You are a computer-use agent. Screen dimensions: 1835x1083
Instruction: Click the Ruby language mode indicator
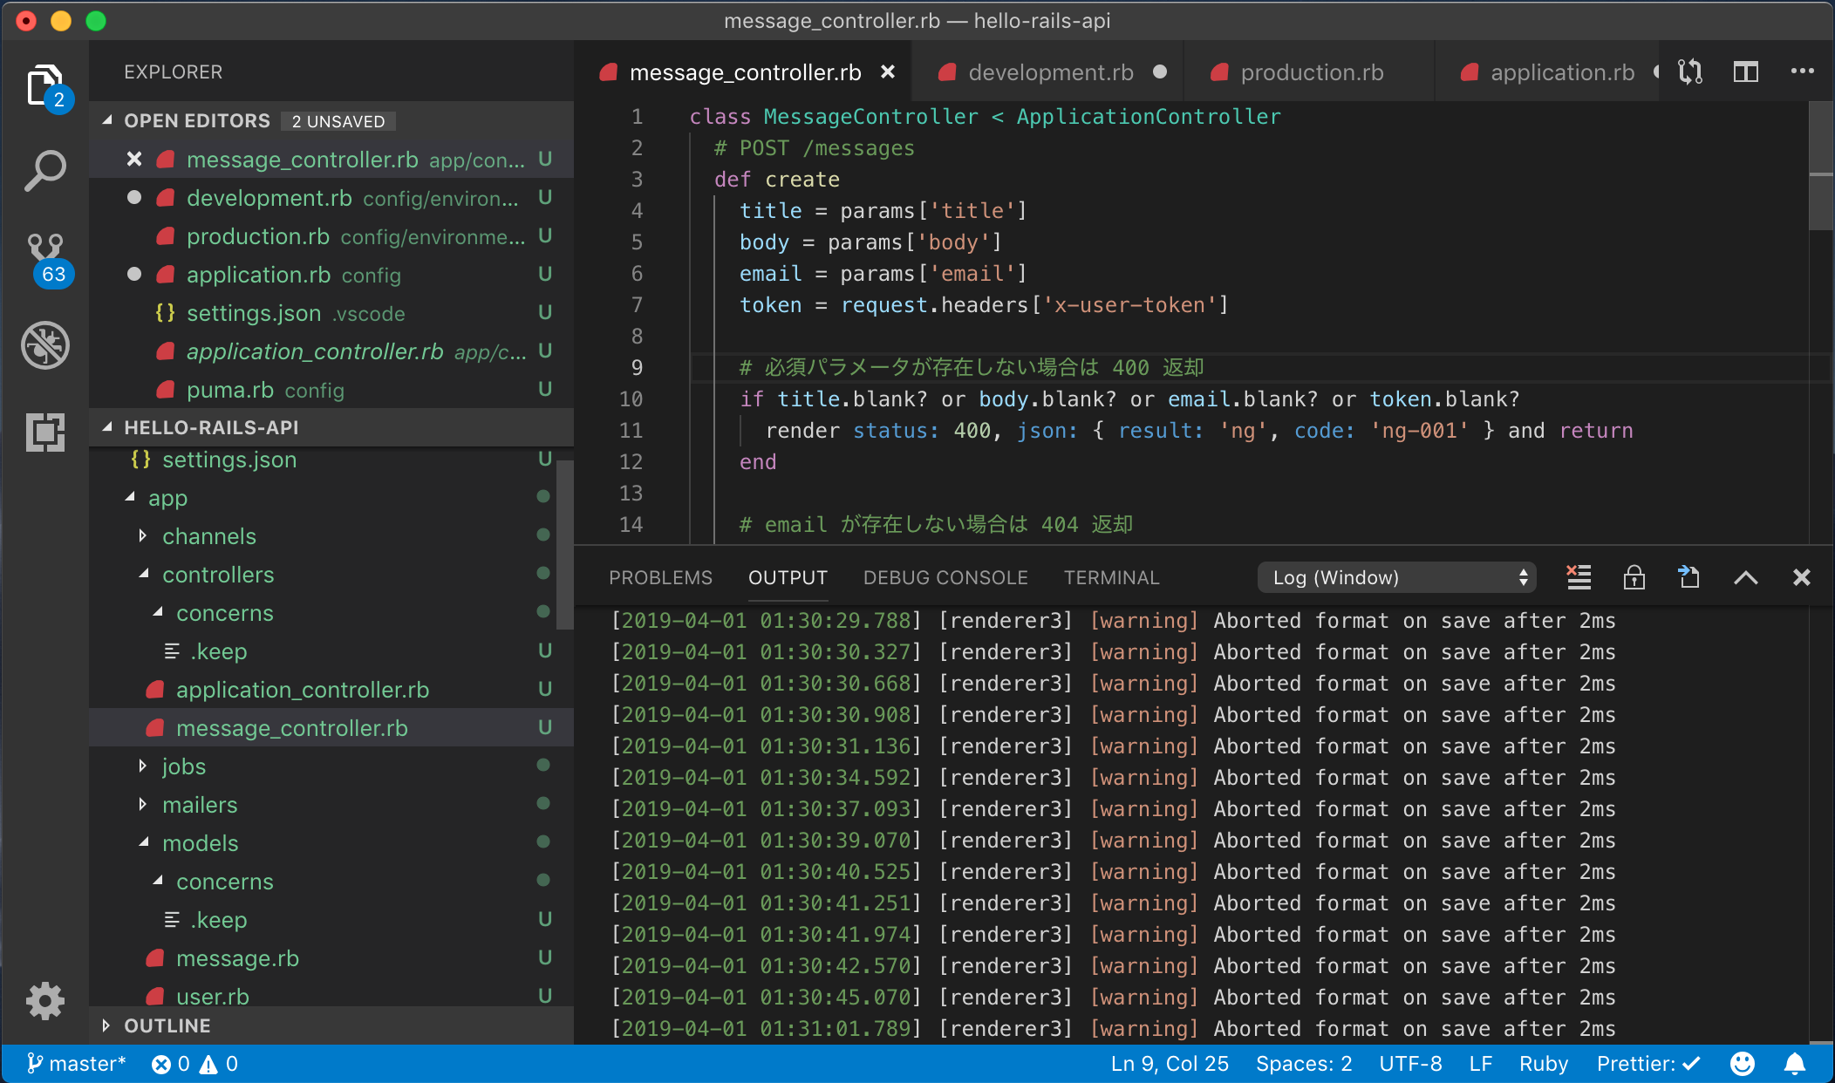[1543, 1063]
